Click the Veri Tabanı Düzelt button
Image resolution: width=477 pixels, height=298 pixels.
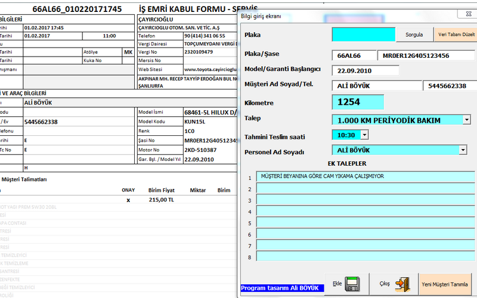click(x=457, y=35)
